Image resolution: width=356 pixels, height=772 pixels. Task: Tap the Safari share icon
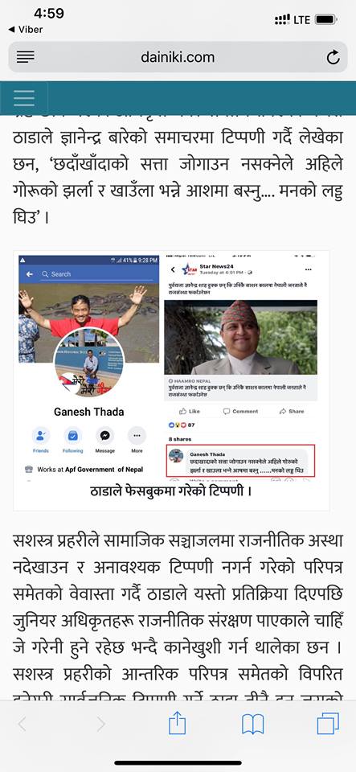[x=177, y=724]
